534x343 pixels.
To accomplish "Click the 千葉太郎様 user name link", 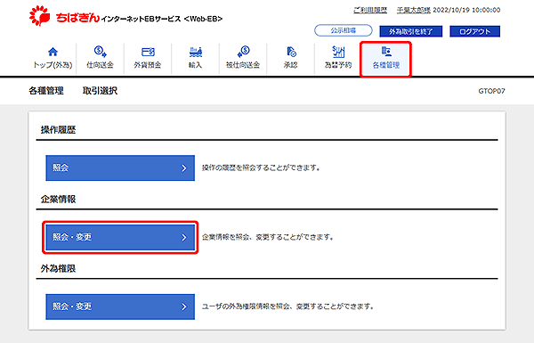I will point(414,10).
